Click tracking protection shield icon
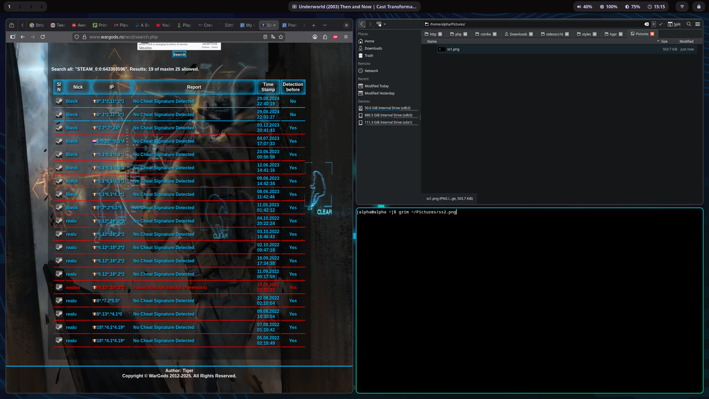The height and width of the screenshot is (399, 709). click(77, 37)
